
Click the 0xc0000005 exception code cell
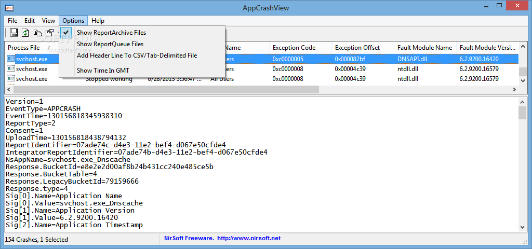click(288, 59)
